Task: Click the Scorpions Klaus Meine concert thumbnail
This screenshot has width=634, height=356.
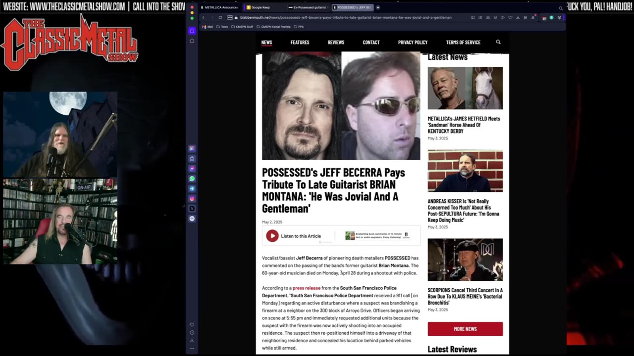Action: click(x=465, y=260)
